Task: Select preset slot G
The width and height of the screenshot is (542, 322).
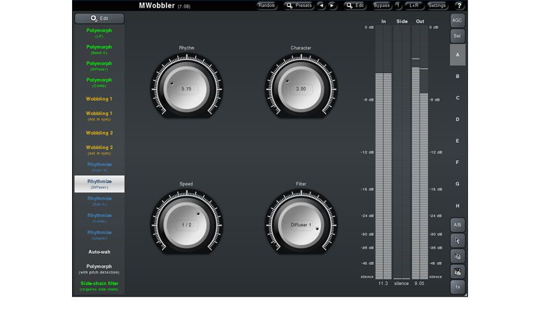Action: coord(457,184)
